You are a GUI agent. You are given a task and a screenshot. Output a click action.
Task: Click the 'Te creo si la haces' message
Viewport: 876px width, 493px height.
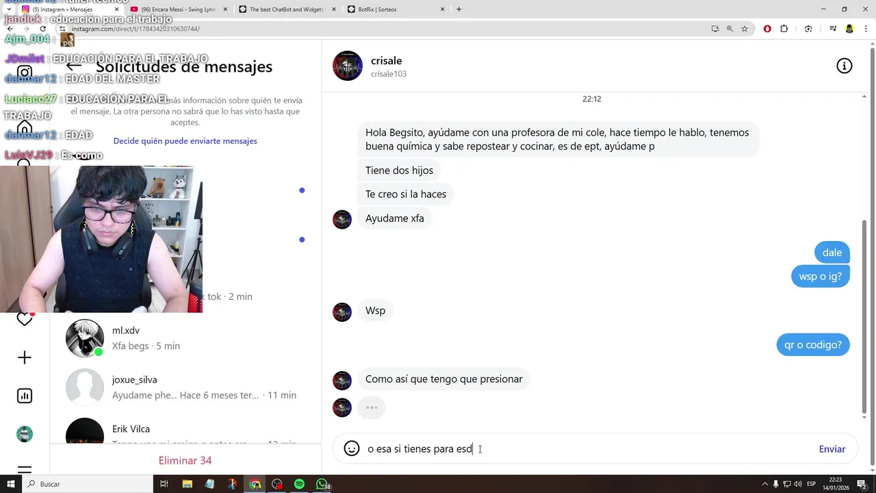(406, 194)
